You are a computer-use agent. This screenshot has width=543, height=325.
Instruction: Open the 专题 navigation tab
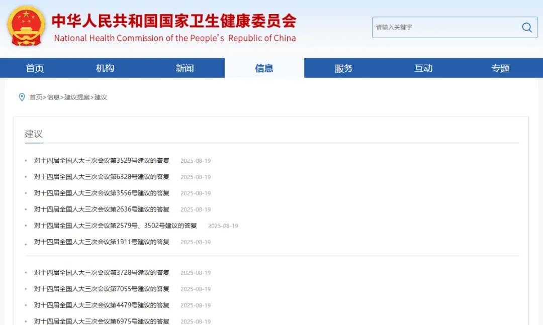click(x=501, y=68)
